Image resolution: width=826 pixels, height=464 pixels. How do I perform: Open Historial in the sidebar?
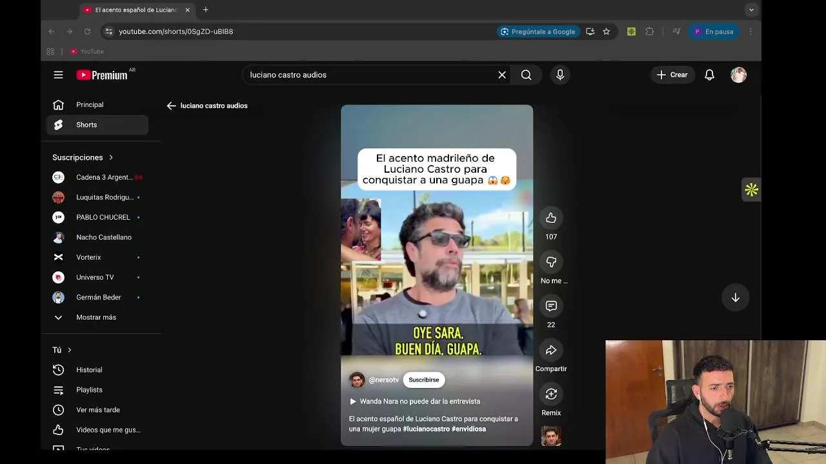click(x=97, y=370)
